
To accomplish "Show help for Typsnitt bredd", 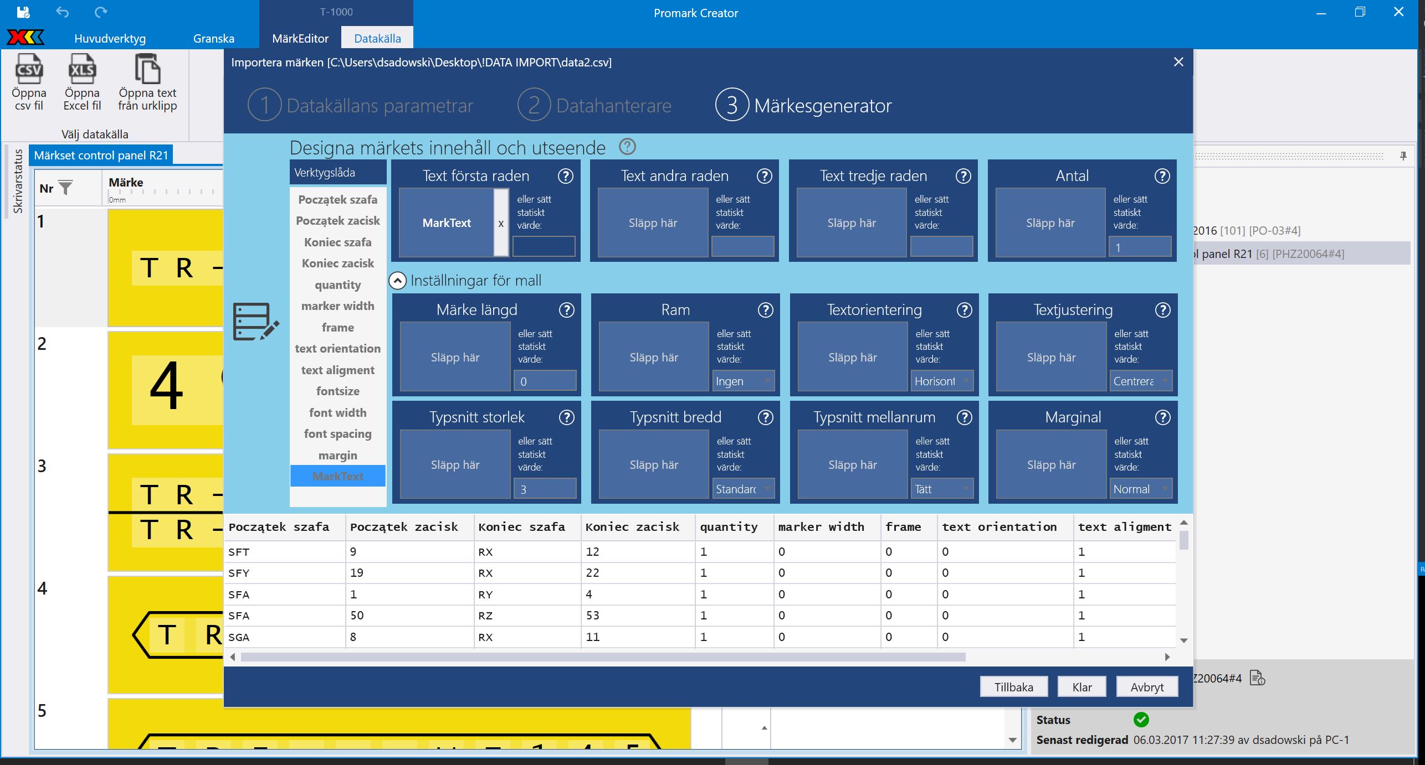I will pos(765,417).
